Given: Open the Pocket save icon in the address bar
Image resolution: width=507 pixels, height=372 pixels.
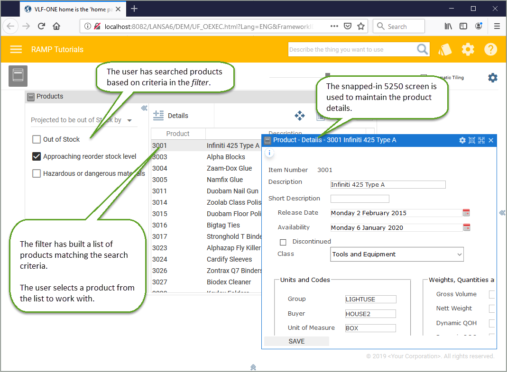Looking at the screenshot, I should pos(348,26).
